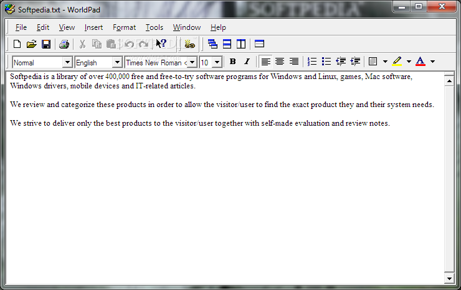Open a file using the folder icon

tap(31, 44)
